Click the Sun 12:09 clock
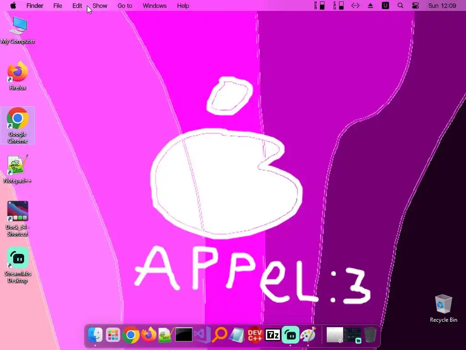This screenshot has height=350, width=466. click(x=442, y=5)
